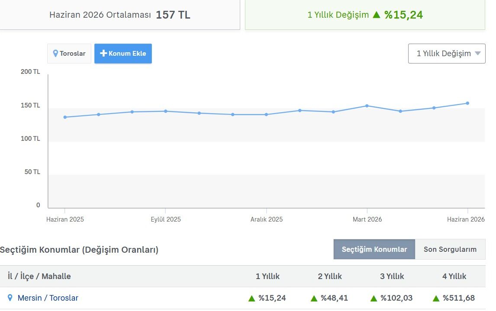Click green arrow beside table %15,24 value

point(251,298)
